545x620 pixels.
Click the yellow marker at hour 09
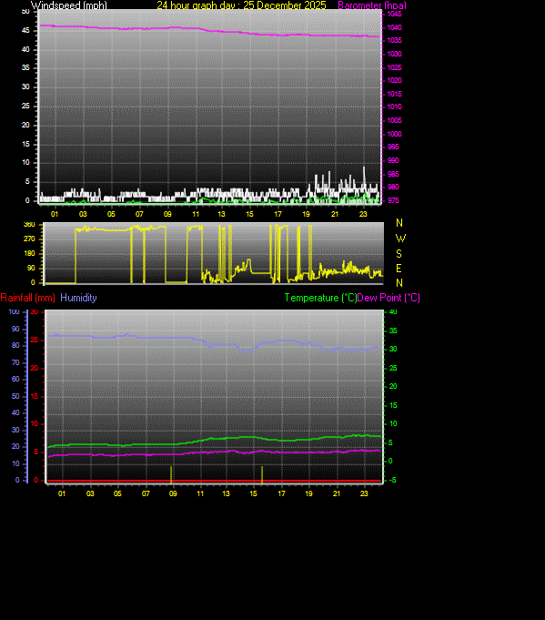coord(171,474)
